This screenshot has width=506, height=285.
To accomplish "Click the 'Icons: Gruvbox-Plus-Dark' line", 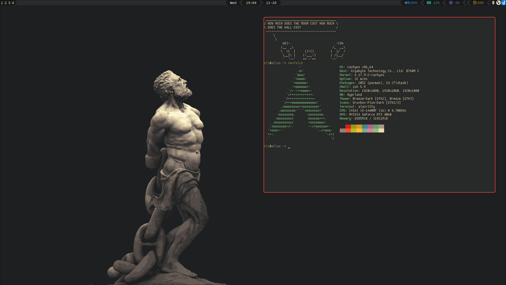I will pyautogui.click(x=370, y=103).
